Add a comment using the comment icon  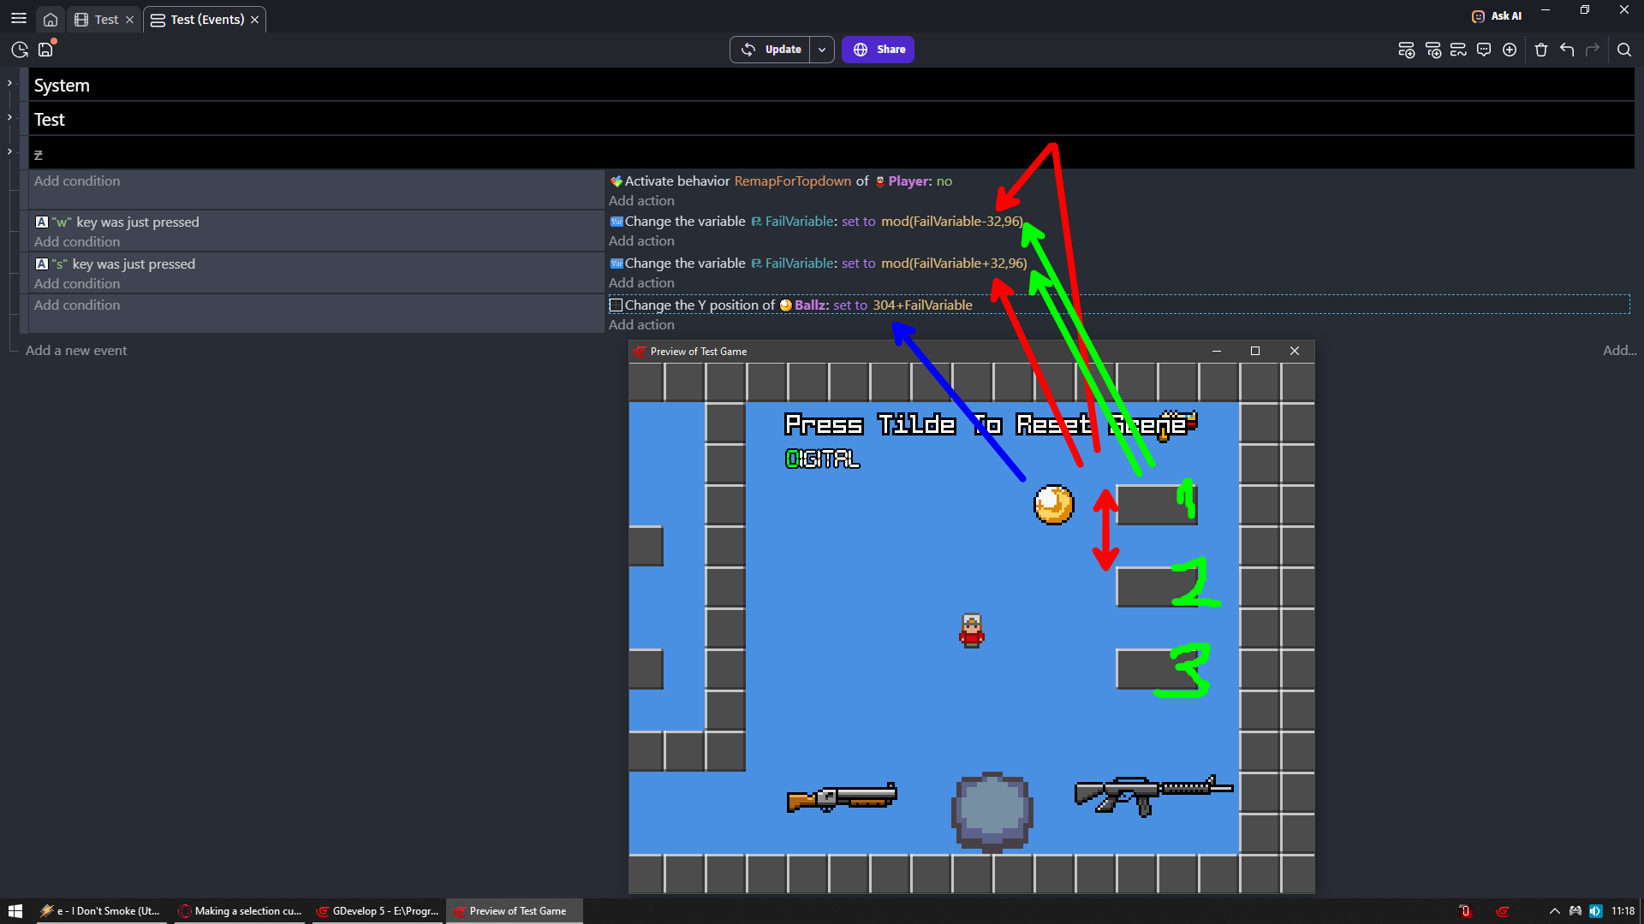(x=1484, y=50)
